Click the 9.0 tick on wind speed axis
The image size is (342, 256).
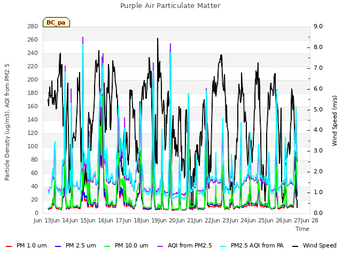click(x=318, y=26)
